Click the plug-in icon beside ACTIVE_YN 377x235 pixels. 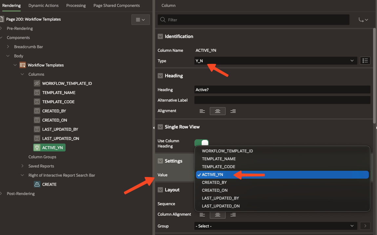coord(37,147)
